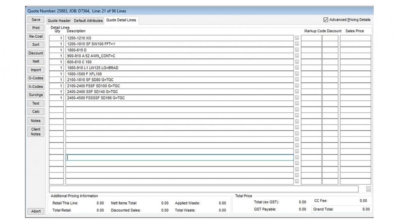Select Sales Price field for first line
The width and height of the screenshot is (399, 224).
(355, 38)
